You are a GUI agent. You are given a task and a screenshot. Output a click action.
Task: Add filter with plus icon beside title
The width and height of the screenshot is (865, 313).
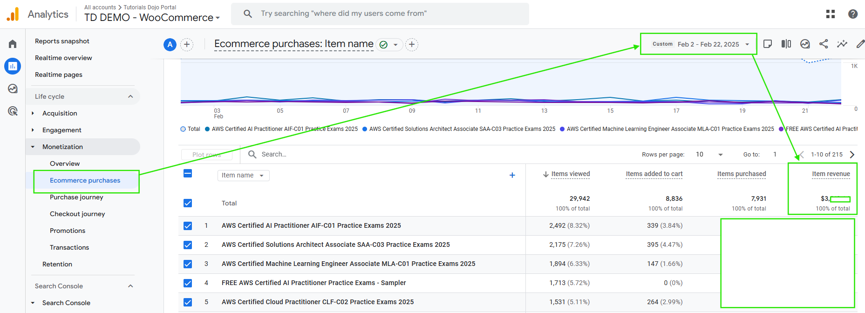coord(412,45)
